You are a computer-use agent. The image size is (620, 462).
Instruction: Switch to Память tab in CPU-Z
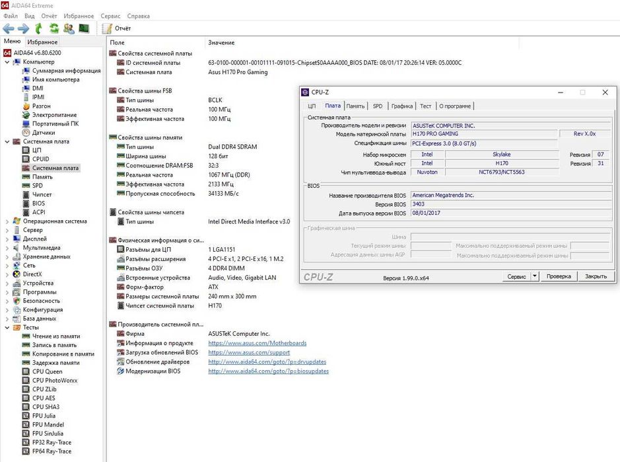coord(355,106)
